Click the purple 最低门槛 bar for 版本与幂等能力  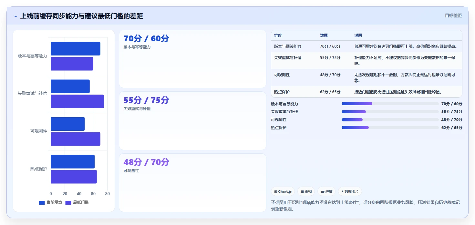point(72,64)
